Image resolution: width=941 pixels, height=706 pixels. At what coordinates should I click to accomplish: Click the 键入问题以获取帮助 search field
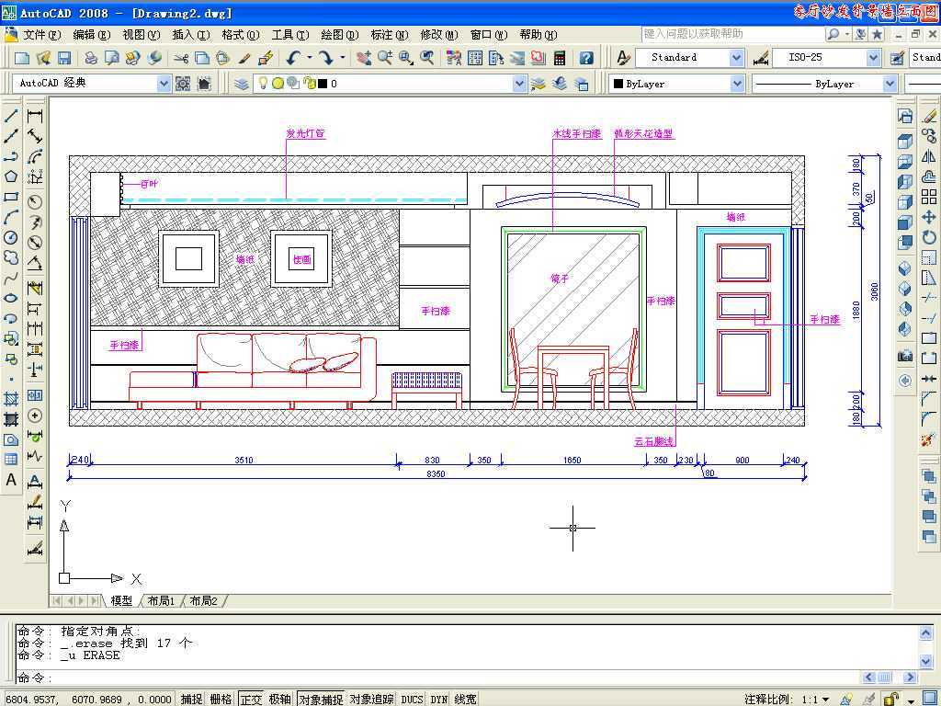pyautogui.click(x=732, y=34)
